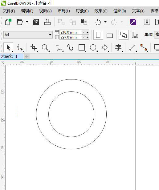Click the Copy icon
The width and height of the screenshot is (159, 190).
pos(72,22)
